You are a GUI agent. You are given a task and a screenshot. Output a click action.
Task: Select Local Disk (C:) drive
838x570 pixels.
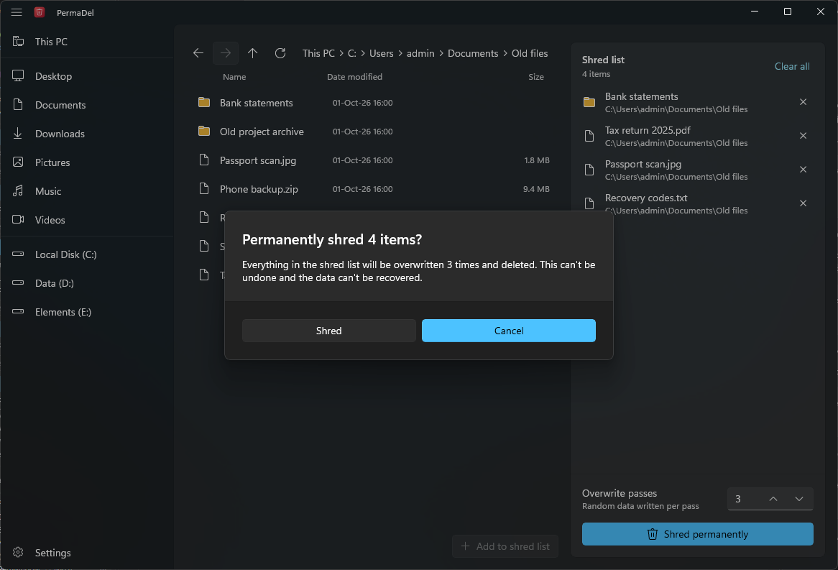tap(86, 254)
